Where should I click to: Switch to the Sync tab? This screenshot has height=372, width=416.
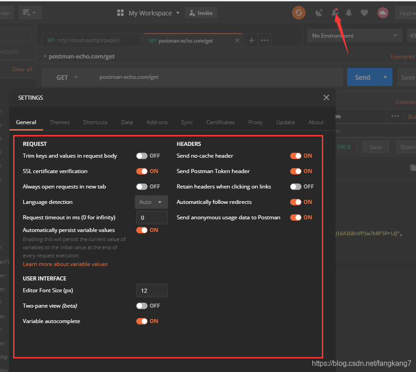[187, 122]
